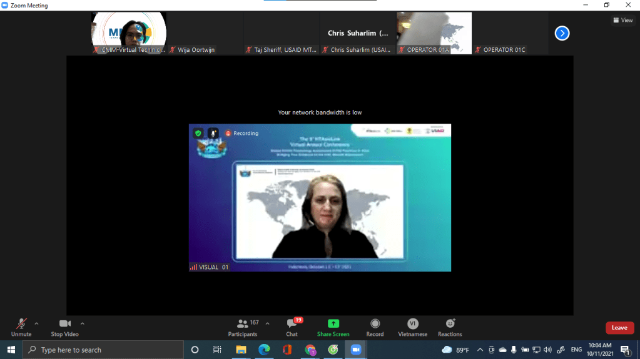Select OPERATOR 01A video thumbnail

coord(434,33)
